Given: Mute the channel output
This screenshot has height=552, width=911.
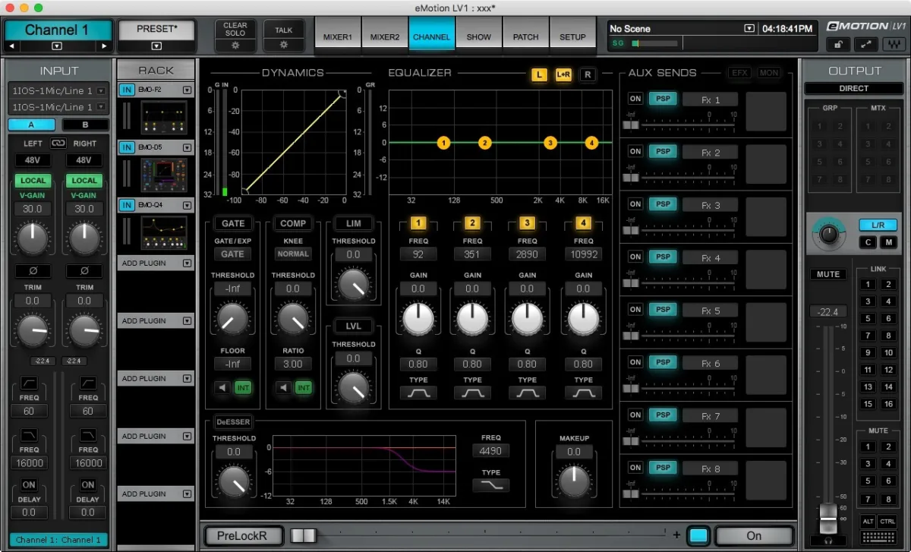Looking at the screenshot, I should [x=828, y=274].
